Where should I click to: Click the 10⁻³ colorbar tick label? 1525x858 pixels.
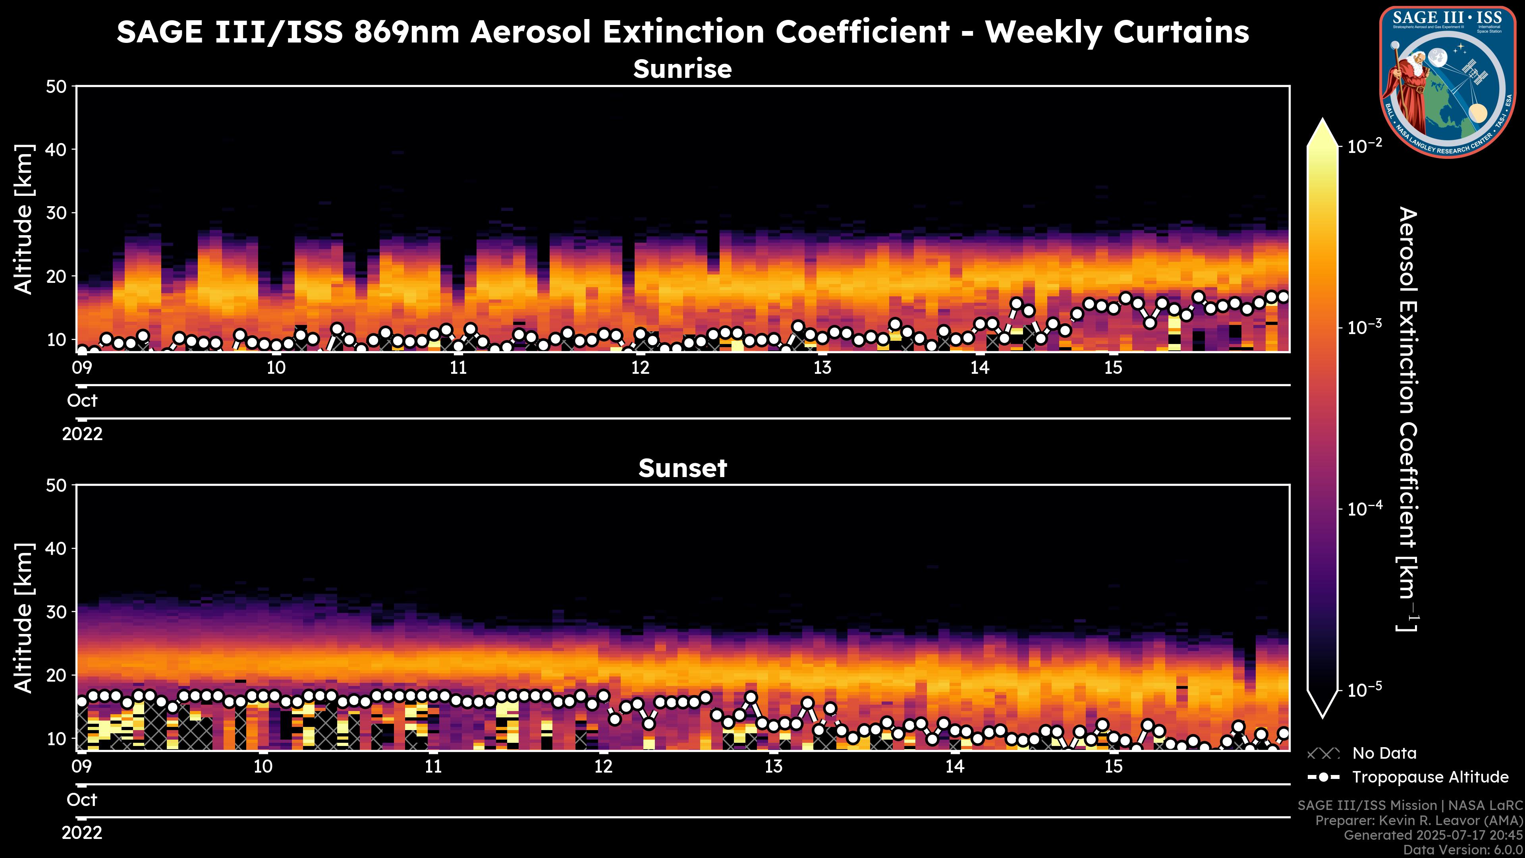(1365, 327)
